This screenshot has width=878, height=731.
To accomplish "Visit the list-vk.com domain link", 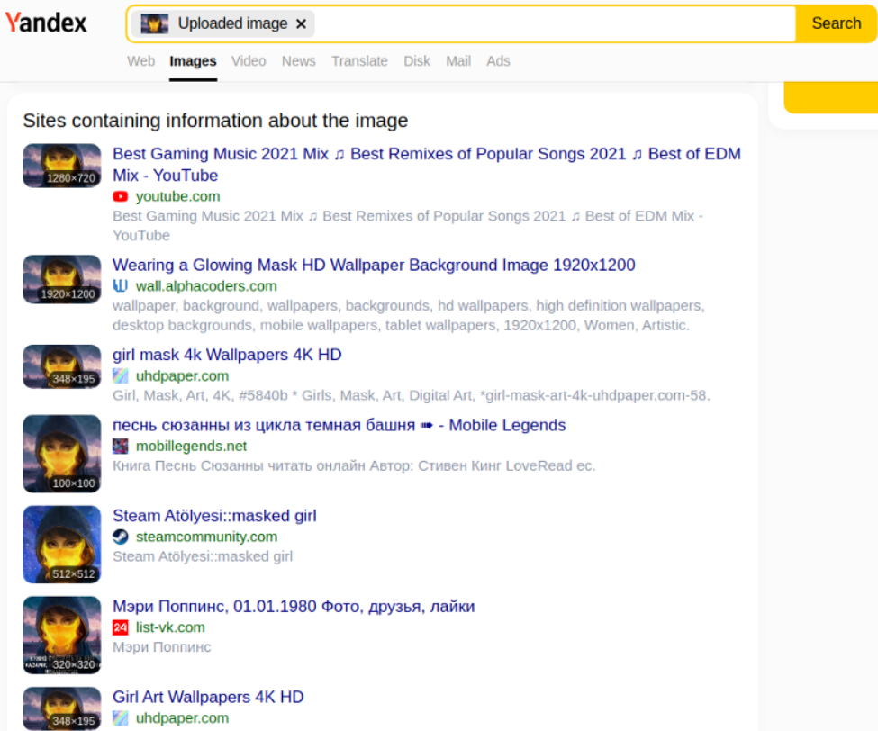I will tap(170, 627).
